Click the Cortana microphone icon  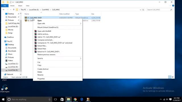click(49, 99)
